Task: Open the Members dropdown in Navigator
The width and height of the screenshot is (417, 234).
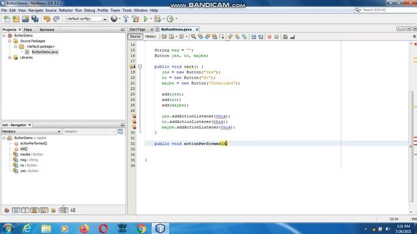Action: coord(31,131)
